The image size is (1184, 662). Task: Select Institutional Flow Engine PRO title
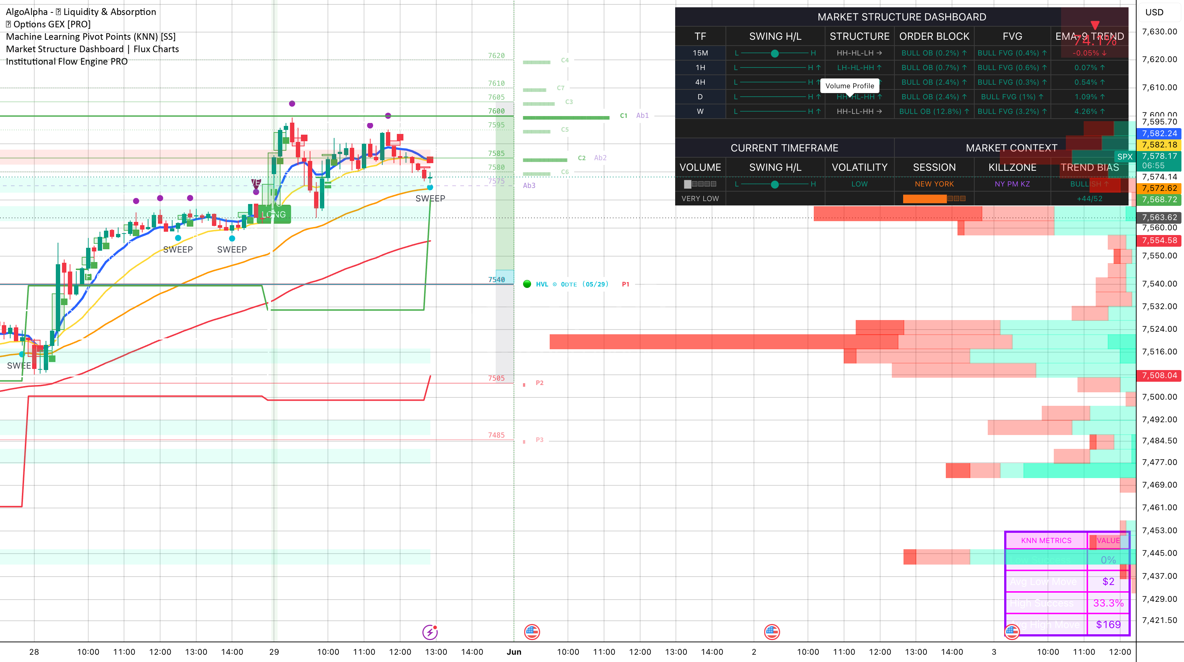(x=67, y=62)
